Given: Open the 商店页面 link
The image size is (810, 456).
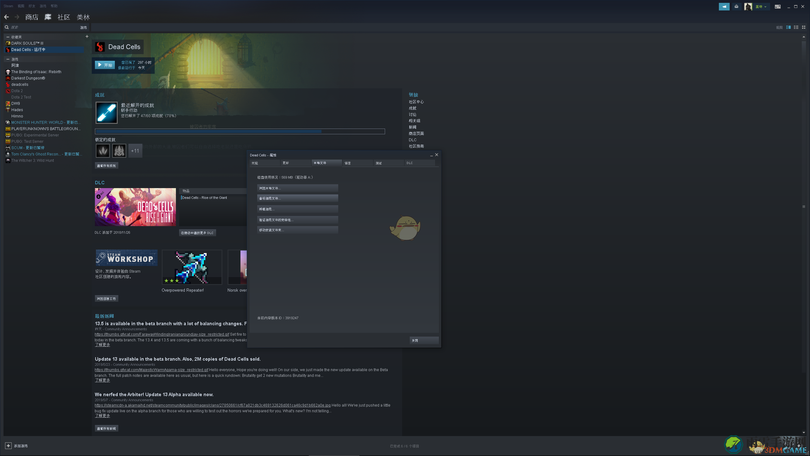Looking at the screenshot, I should coord(416,134).
